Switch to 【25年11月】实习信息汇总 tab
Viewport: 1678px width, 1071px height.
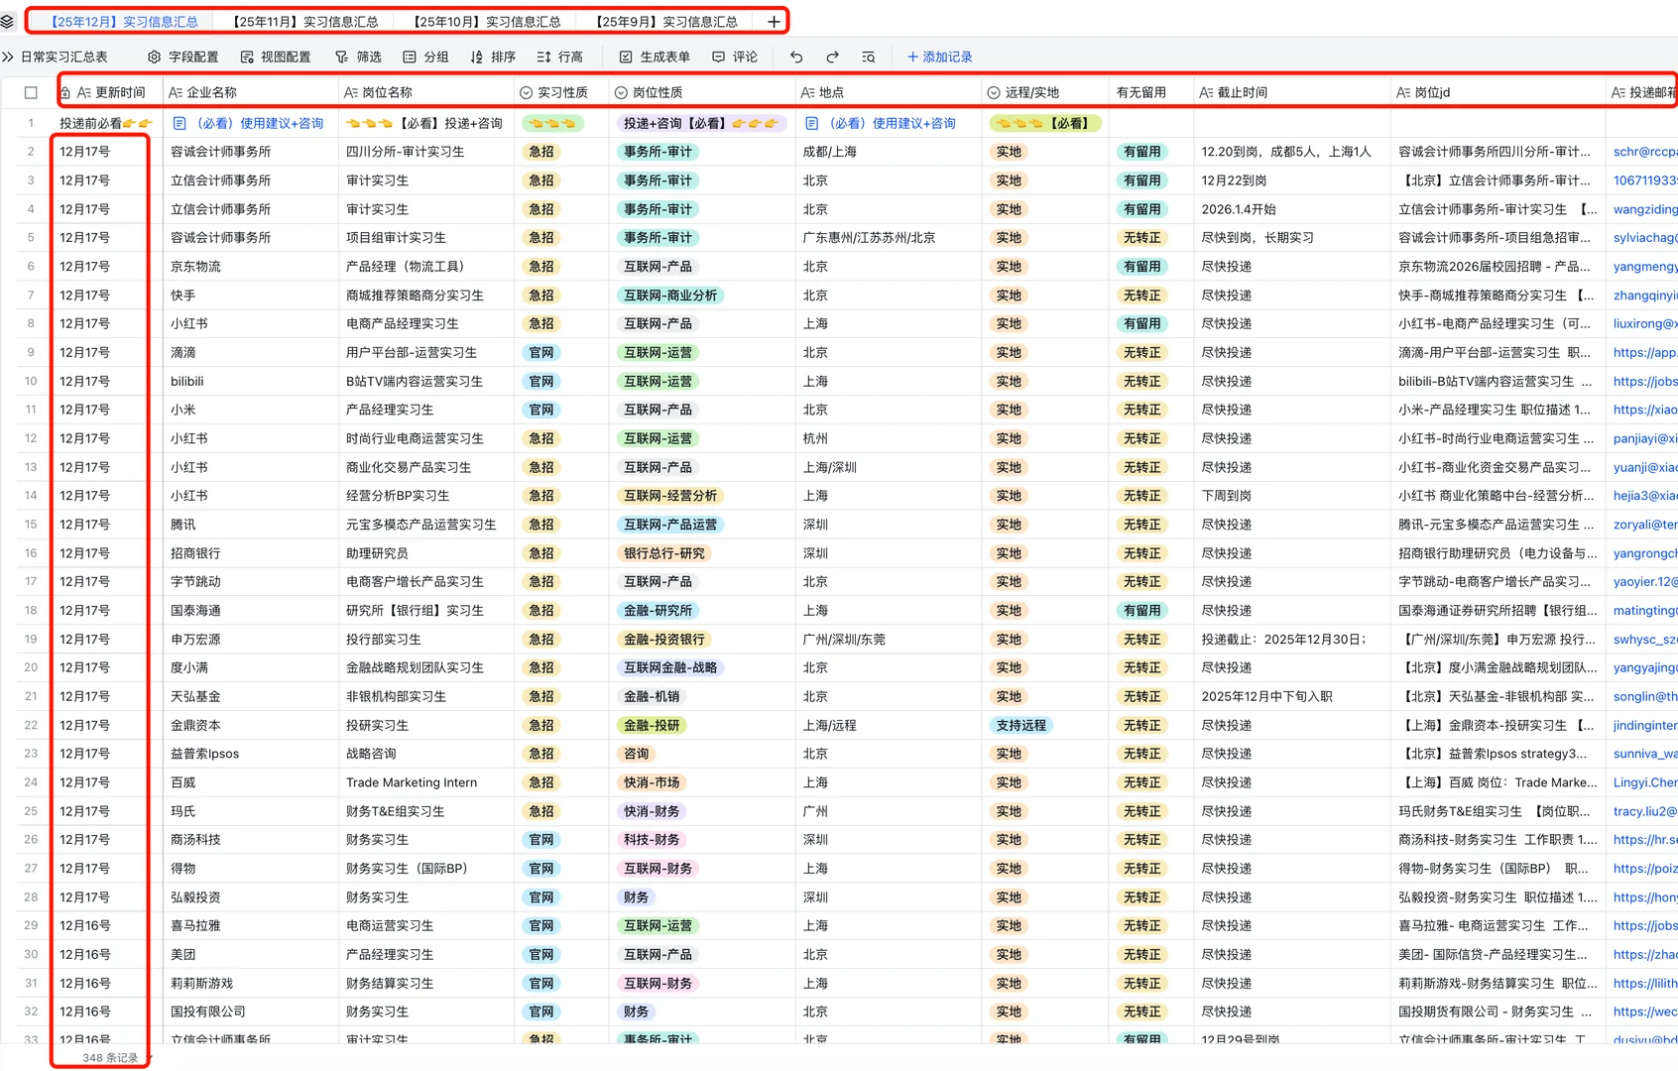302,21
